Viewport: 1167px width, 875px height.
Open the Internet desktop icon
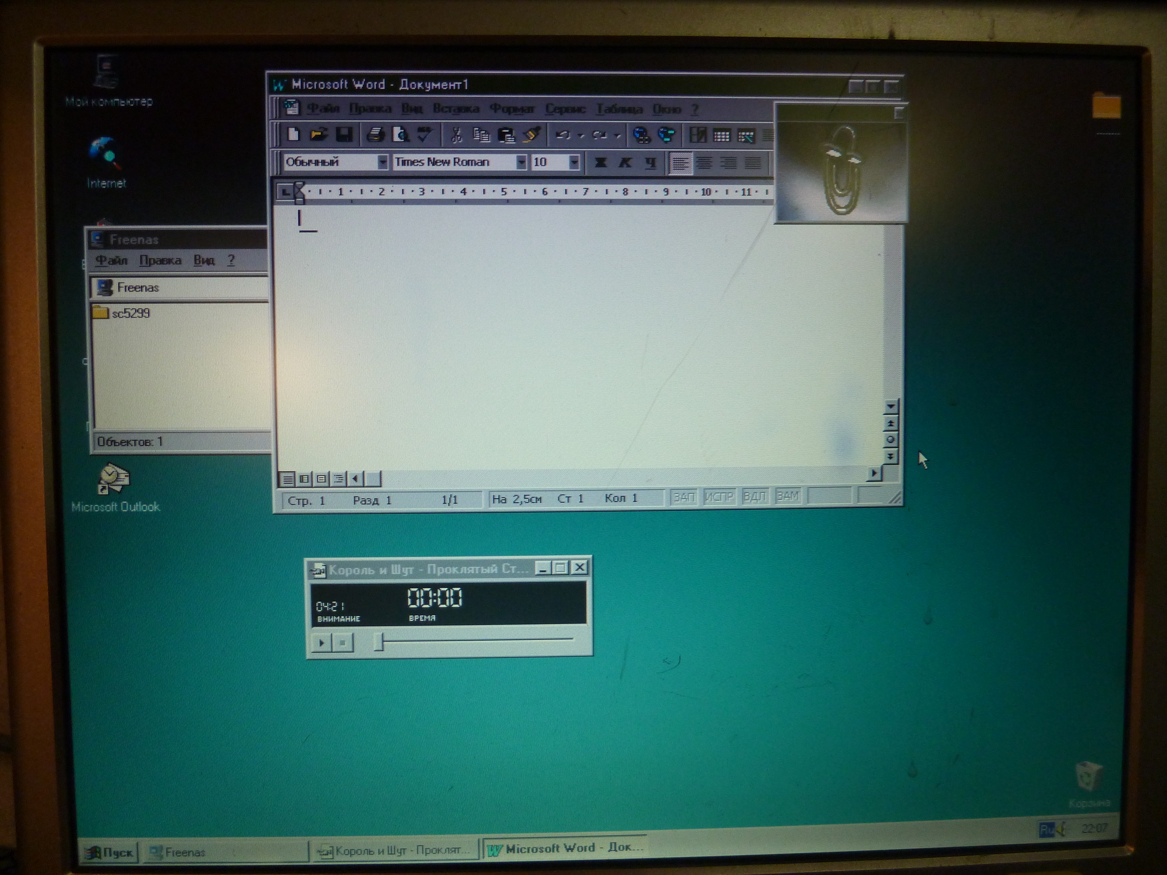pos(106,162)
